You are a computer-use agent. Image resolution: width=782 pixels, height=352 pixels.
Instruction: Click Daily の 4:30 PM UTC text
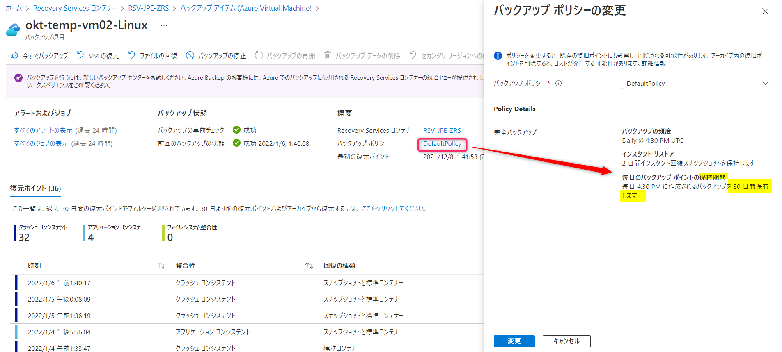653,141
